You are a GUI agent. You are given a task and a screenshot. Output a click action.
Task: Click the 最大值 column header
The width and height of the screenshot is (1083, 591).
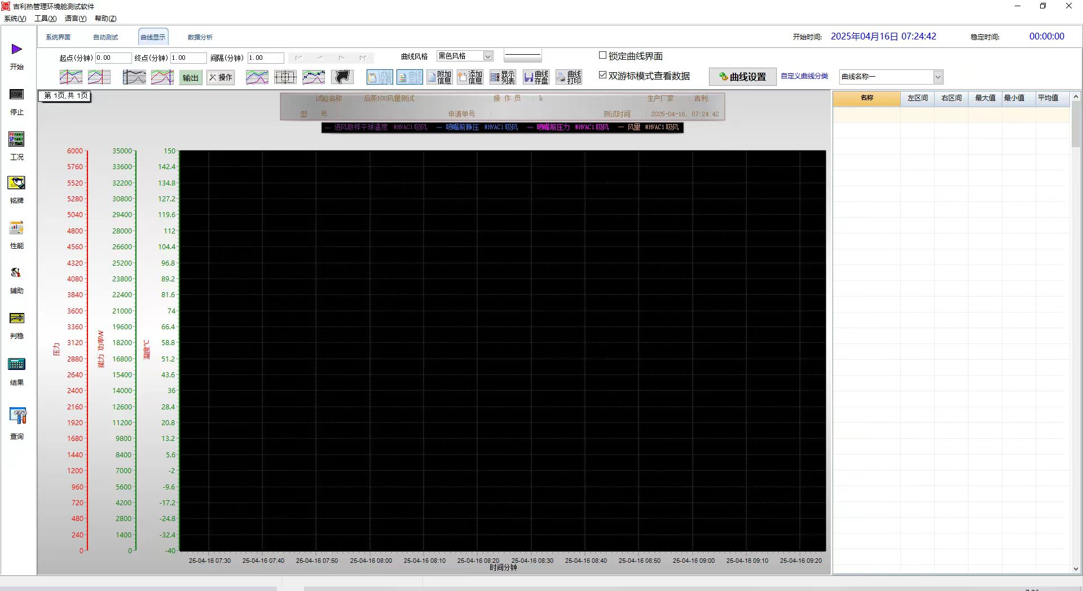coord(985,98)
